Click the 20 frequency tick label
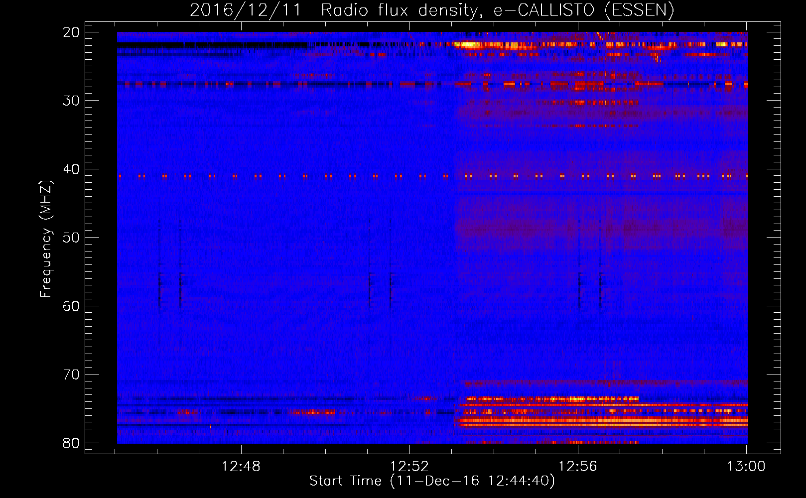 pos(71,32)
